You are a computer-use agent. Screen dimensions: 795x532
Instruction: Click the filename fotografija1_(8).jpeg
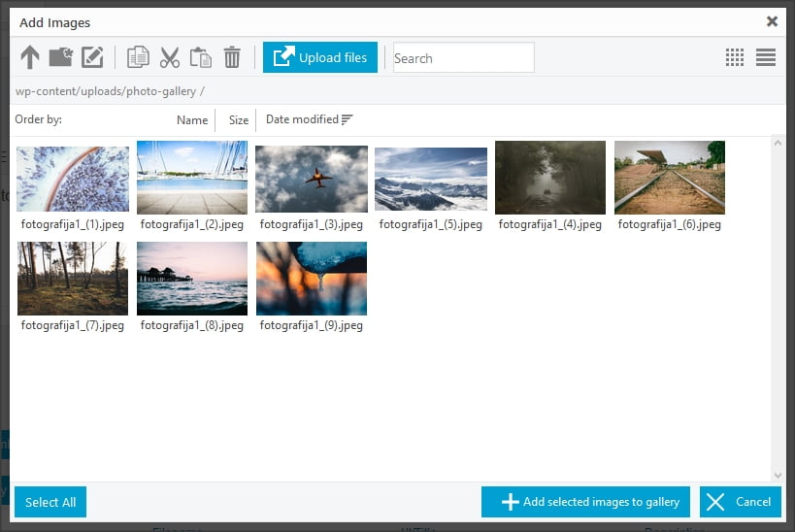click(192, 325)
